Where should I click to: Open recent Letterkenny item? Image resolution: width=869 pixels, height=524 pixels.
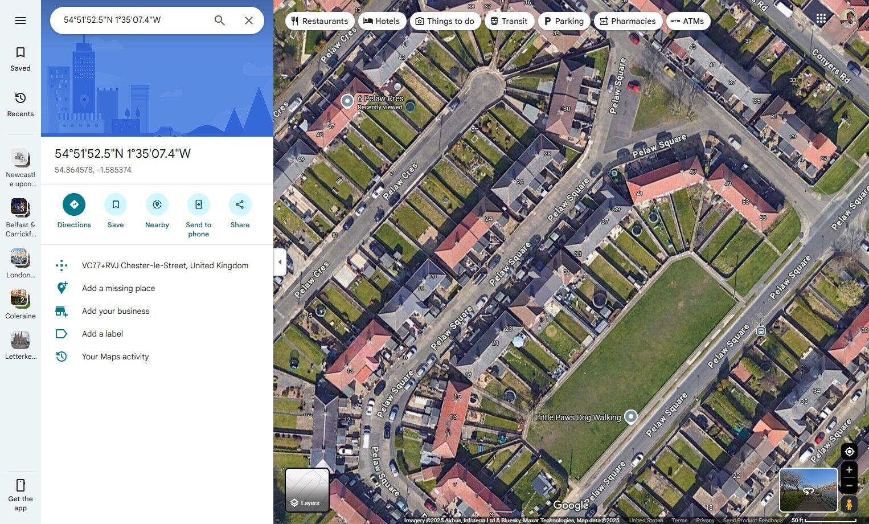pyautogui.click(x=21, y=345)
